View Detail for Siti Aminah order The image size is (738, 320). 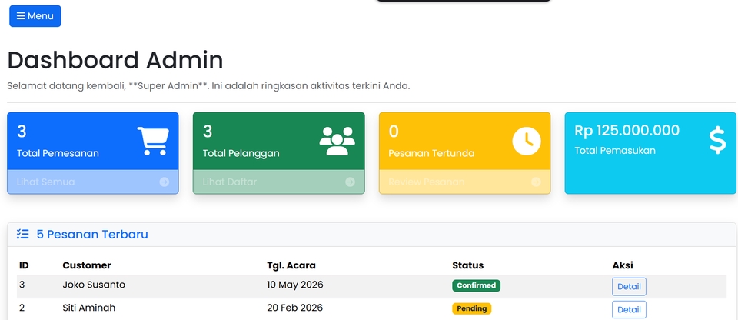pyautogui.click(x=629, y=310)
